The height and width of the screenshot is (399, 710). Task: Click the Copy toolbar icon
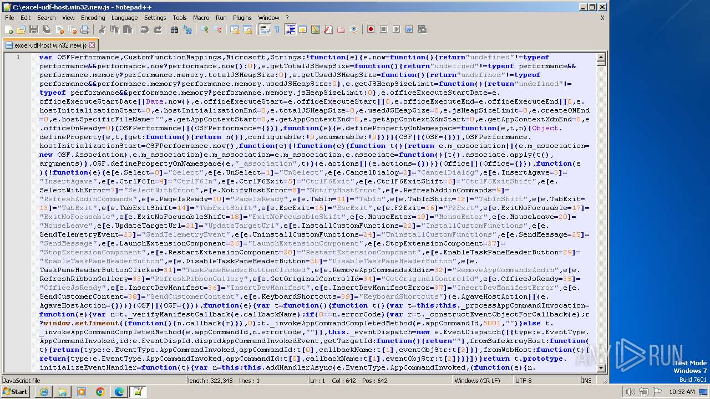[114, 29]
